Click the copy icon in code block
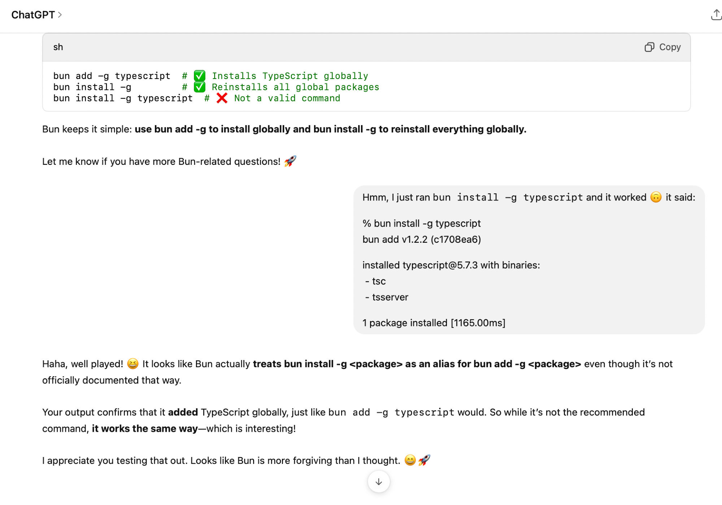 (x=649, y=47)
